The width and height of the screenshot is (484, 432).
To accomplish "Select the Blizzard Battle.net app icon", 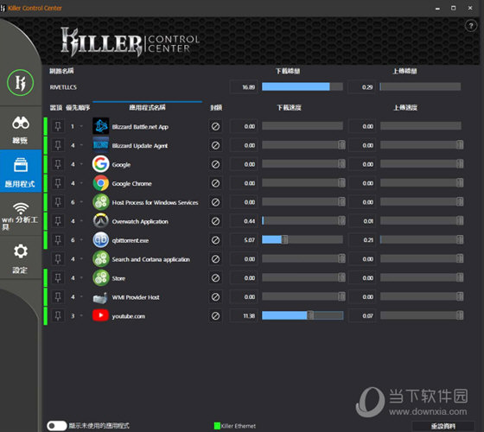I will (100, 126).
